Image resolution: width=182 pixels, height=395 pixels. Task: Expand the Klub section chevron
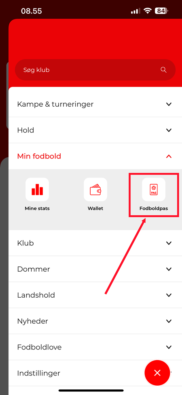coord(169,243)
